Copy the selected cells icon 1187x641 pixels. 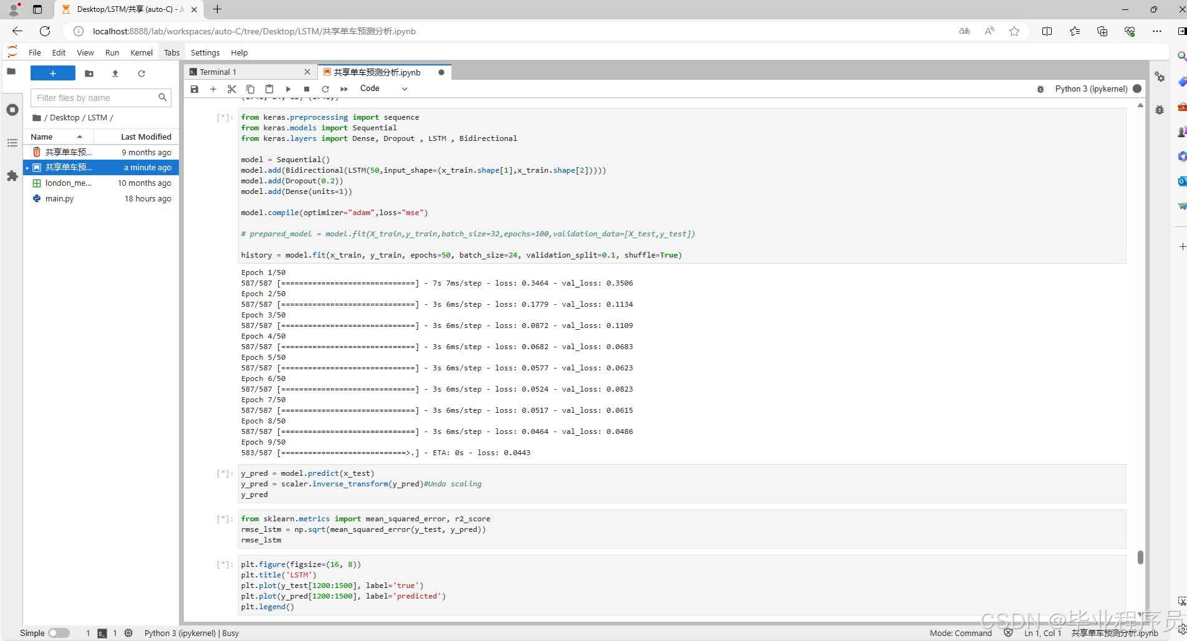[x=251, y=89]
